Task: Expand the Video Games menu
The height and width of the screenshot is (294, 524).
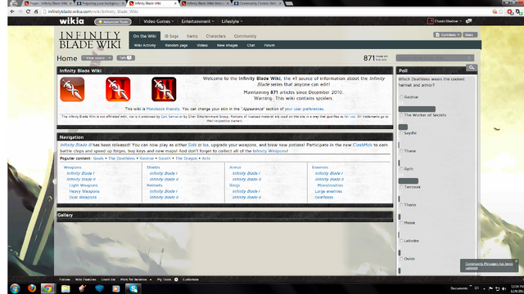Action: pyautogui.click(x=158, y=21)
